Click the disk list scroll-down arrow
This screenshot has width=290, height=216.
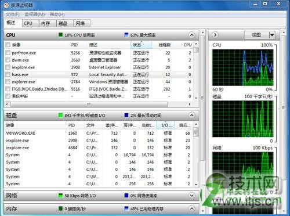196,185
